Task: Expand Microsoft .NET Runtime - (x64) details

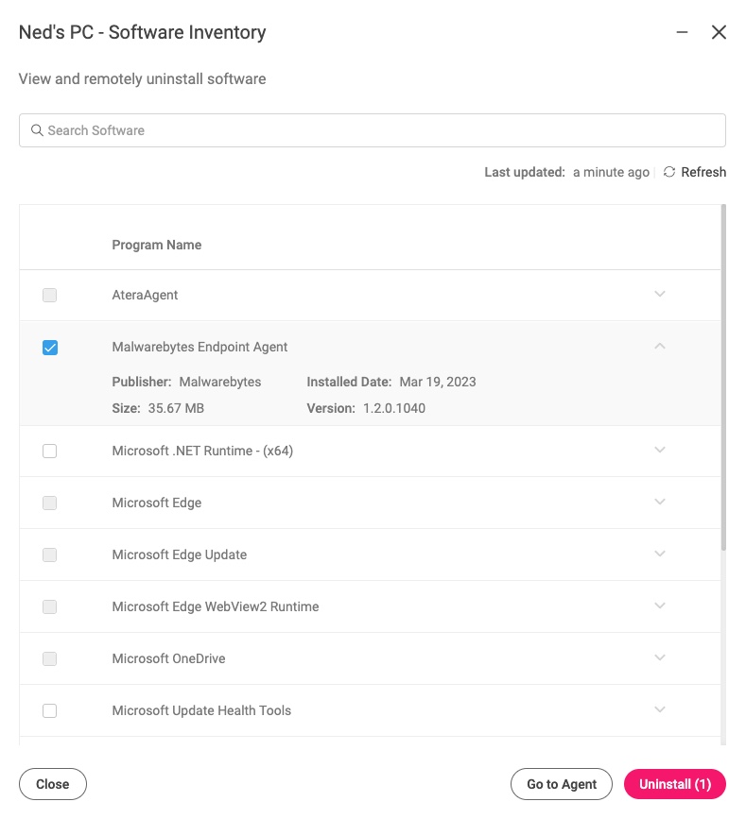Action: coord(660,450)
